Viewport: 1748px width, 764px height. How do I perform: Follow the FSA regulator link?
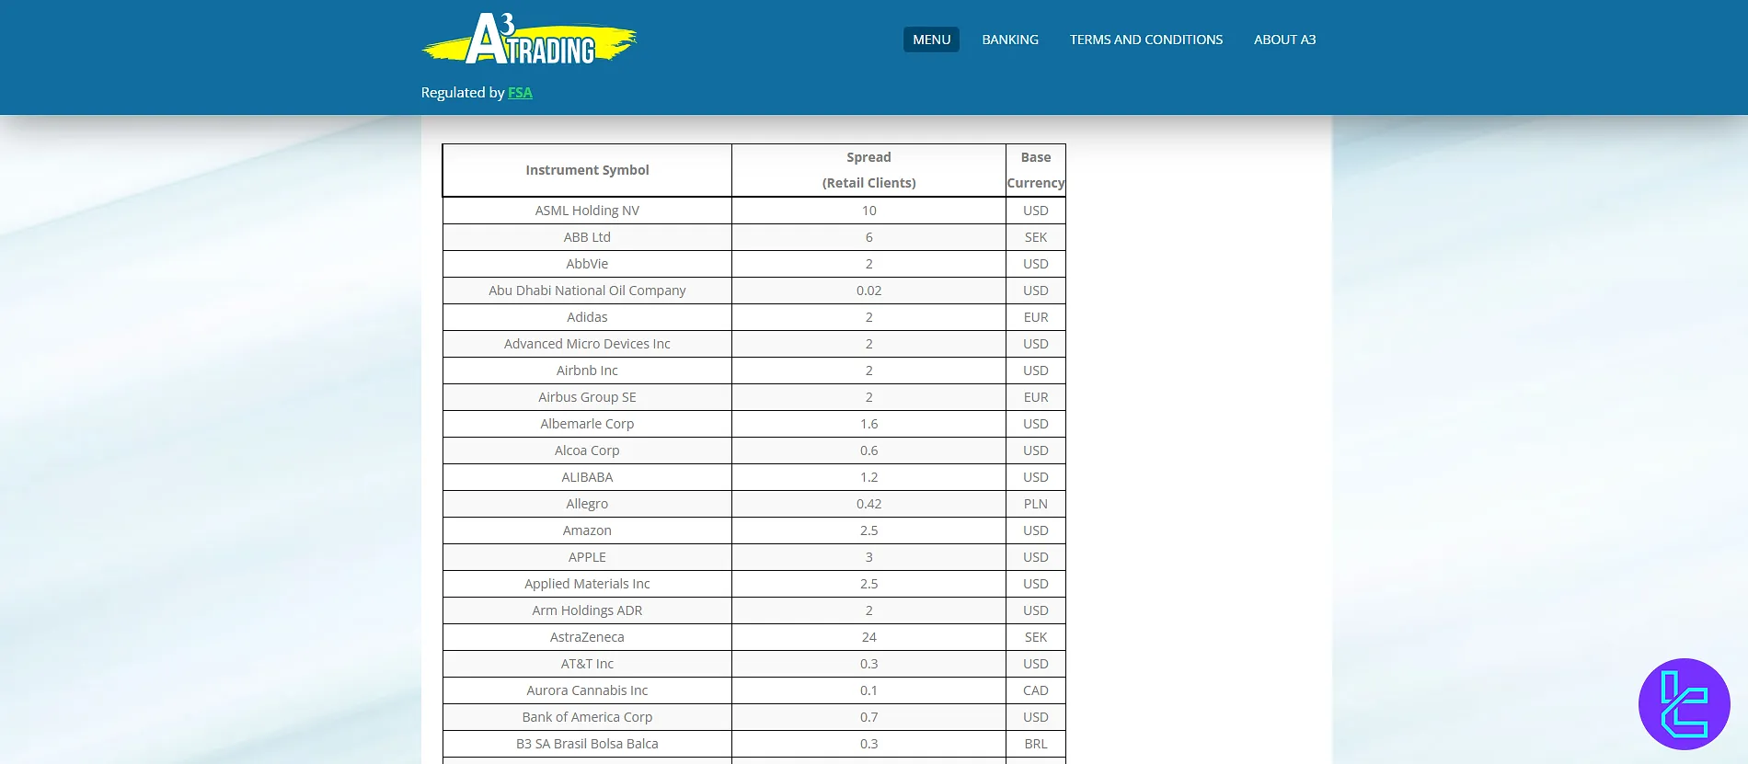coord(520,93)
